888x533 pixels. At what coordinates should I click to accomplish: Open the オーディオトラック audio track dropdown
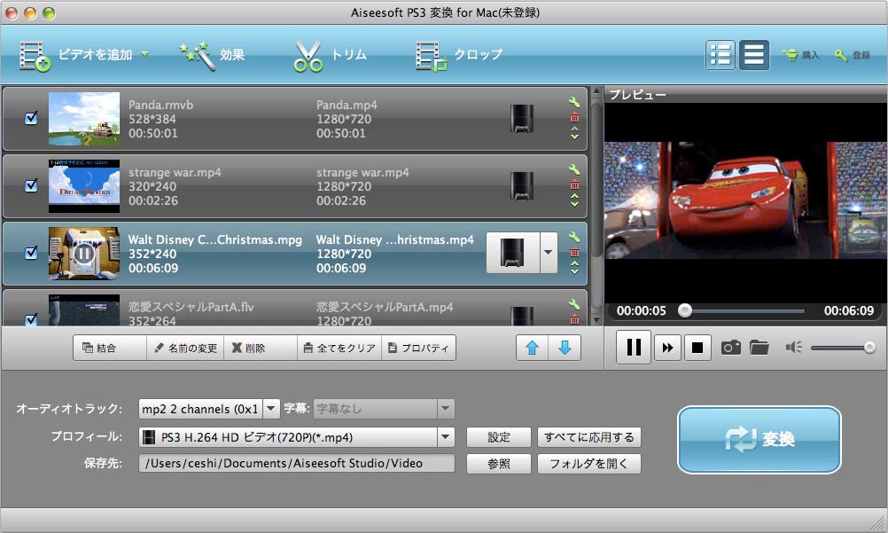270,409
